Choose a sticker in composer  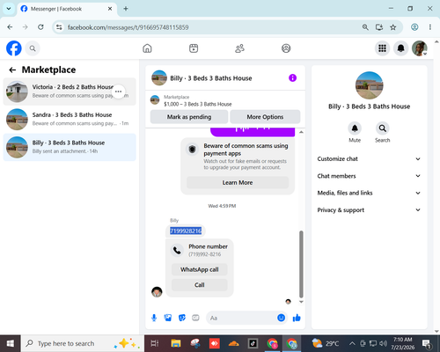point(182,318)
